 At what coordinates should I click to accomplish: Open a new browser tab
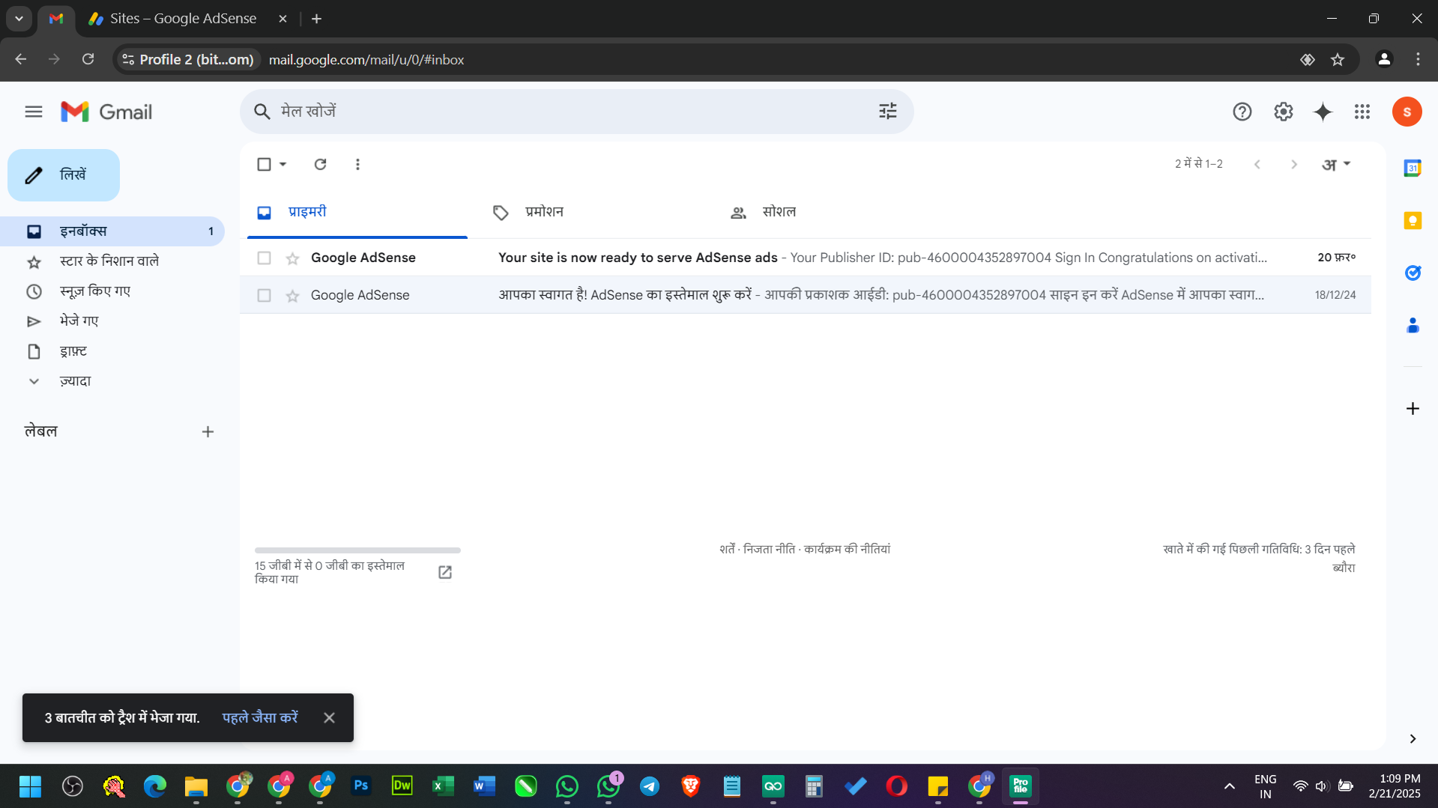tap(316, 19)
